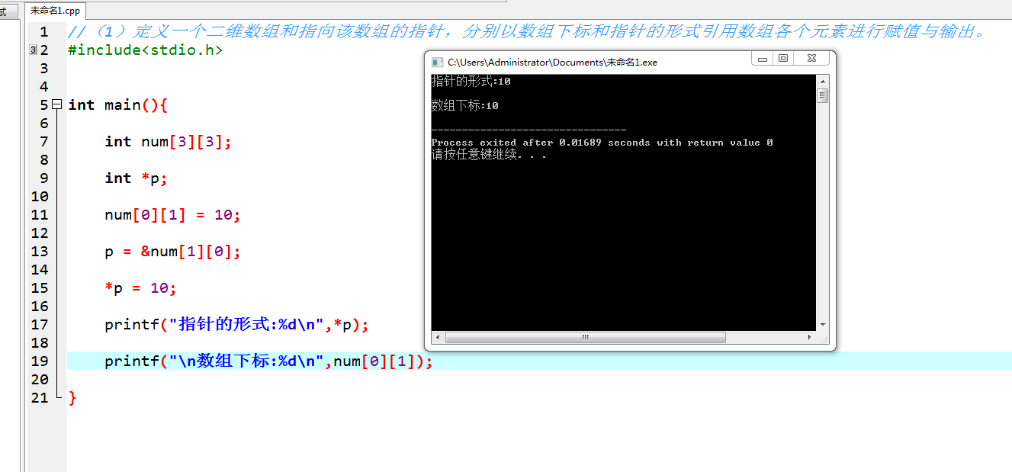Click the console's scroll-down arrow
Image resolution: width=1012 pixels, height=472 pixels.
822,325
